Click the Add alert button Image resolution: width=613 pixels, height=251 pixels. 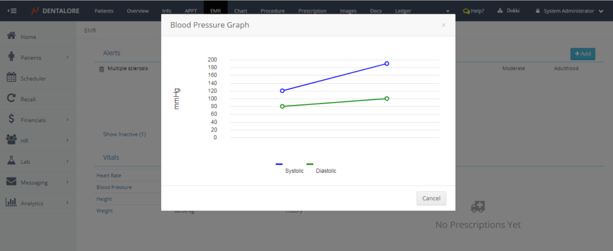[582, 54]
